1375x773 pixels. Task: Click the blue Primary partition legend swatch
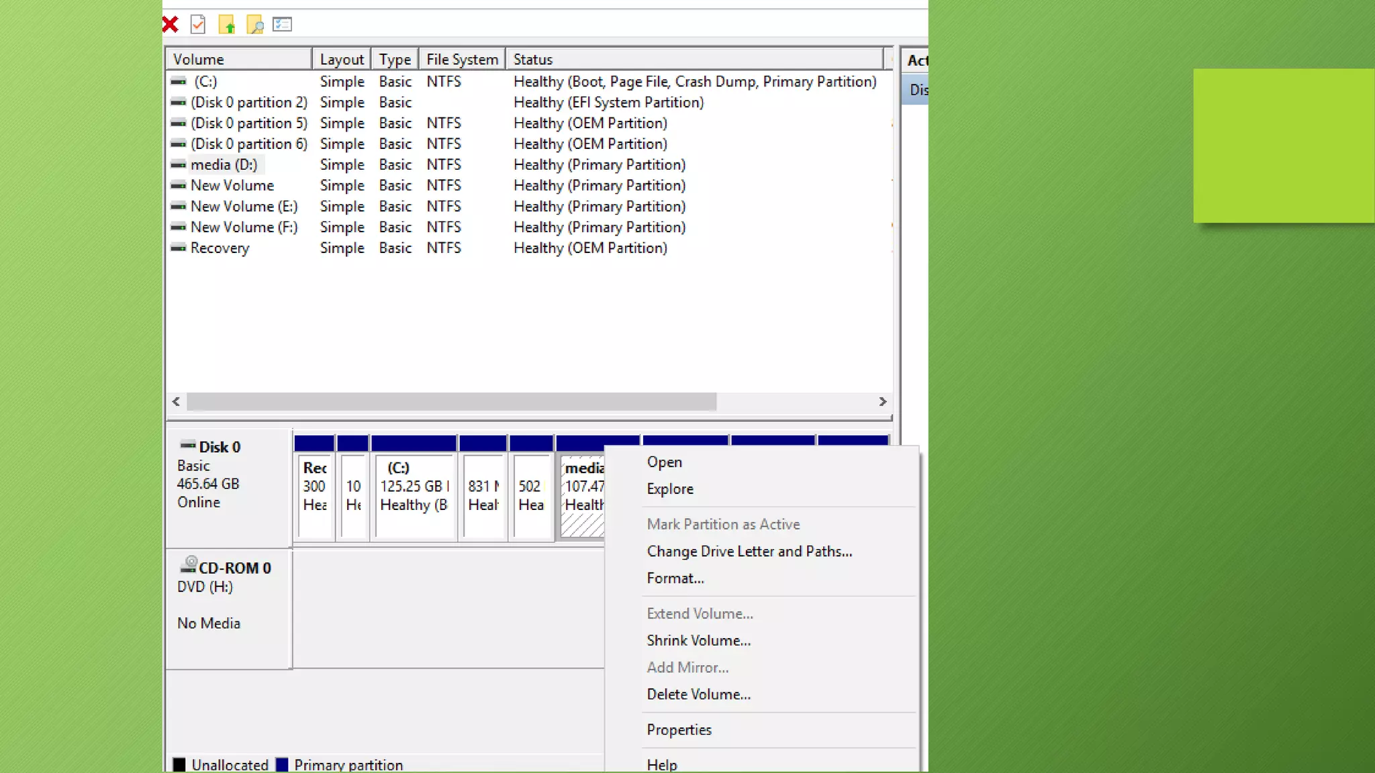pos(282,764)
